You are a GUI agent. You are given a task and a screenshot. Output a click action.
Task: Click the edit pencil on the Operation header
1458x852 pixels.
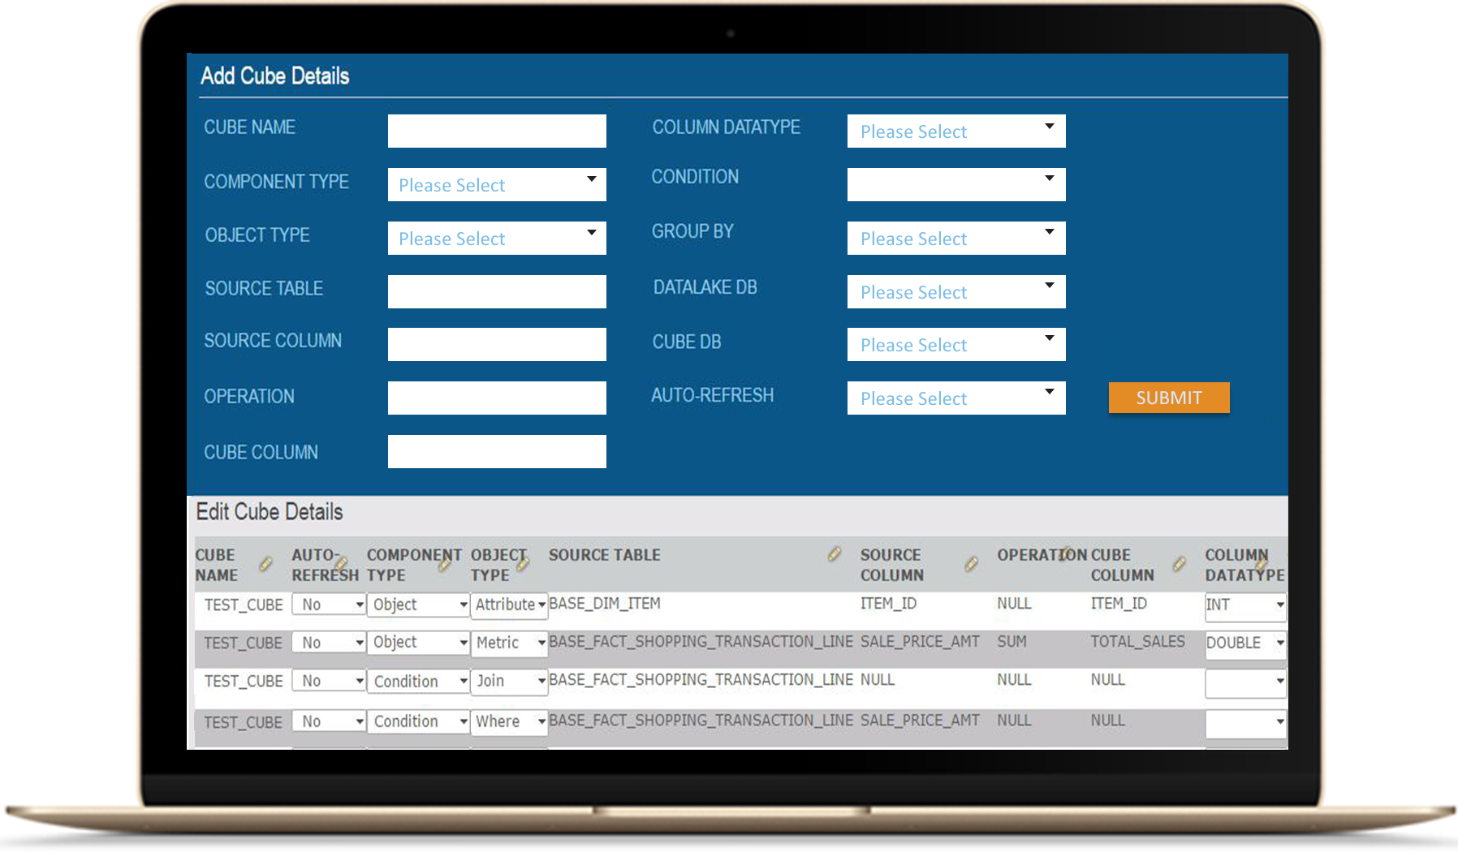tap(1065, 554)
